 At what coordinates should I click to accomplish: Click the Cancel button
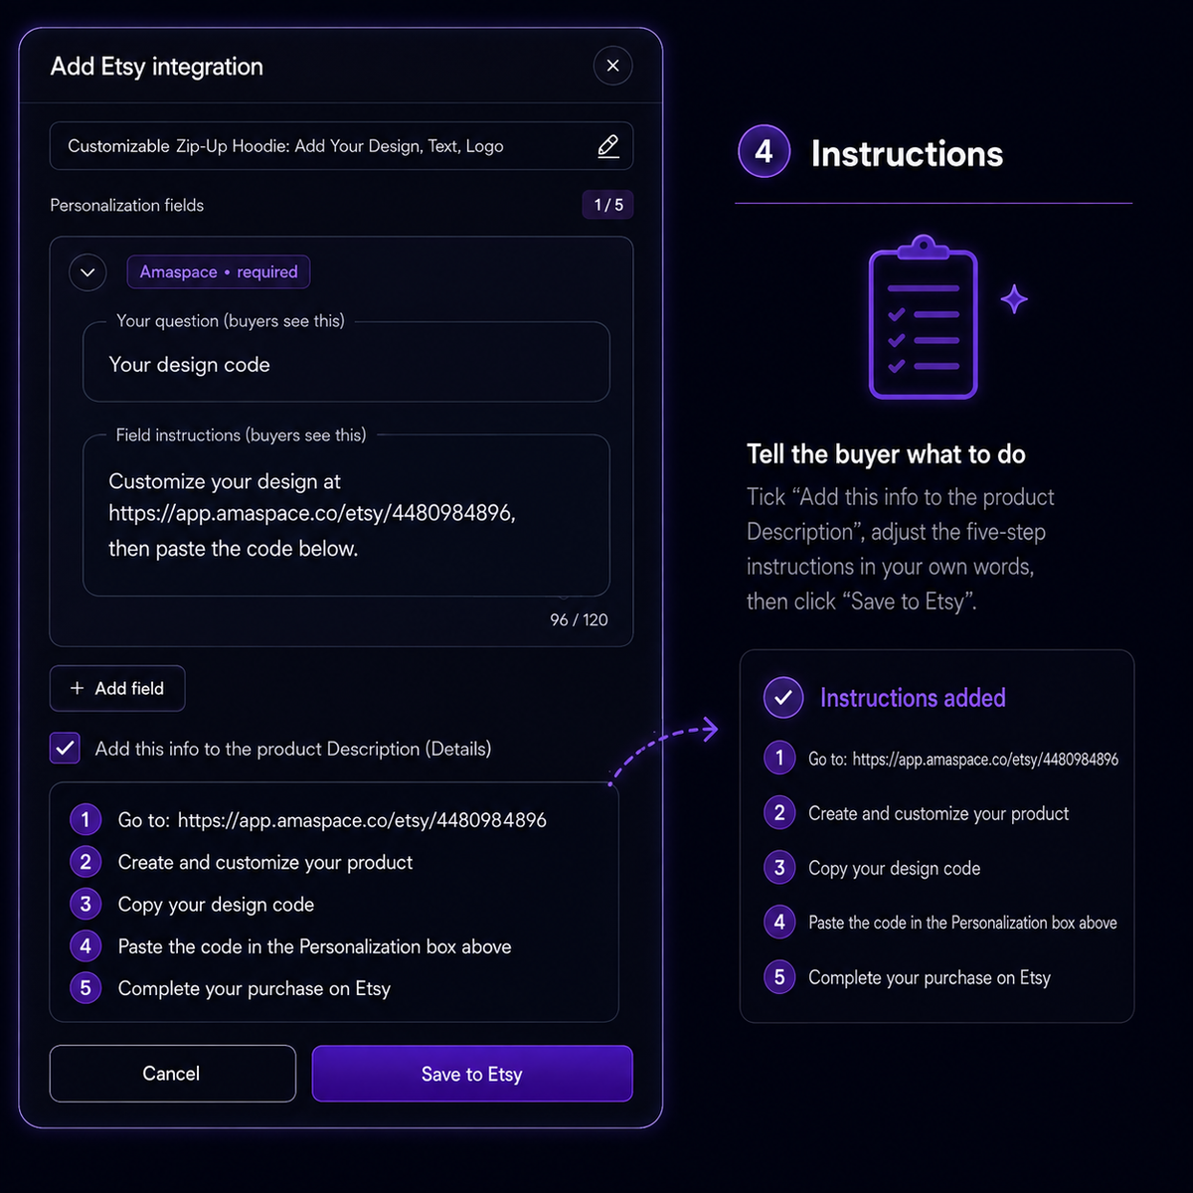(x=173, y=1074)
